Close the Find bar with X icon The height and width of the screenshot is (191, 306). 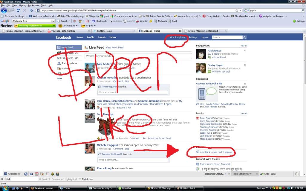[x=3, y=179]
